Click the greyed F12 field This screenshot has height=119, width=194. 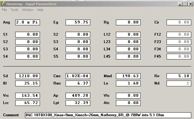pos(179,34)
